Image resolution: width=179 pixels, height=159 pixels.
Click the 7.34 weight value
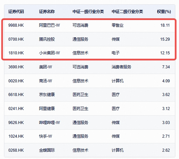[x=166, y=67]
